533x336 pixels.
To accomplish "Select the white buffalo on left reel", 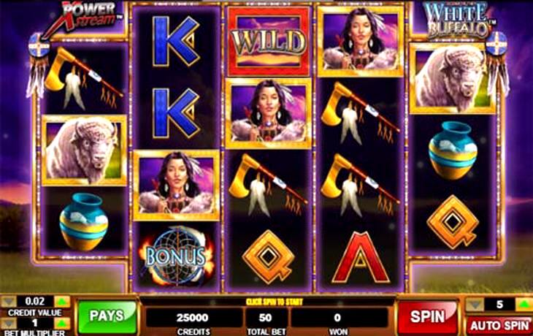I will tap(84, 150).
